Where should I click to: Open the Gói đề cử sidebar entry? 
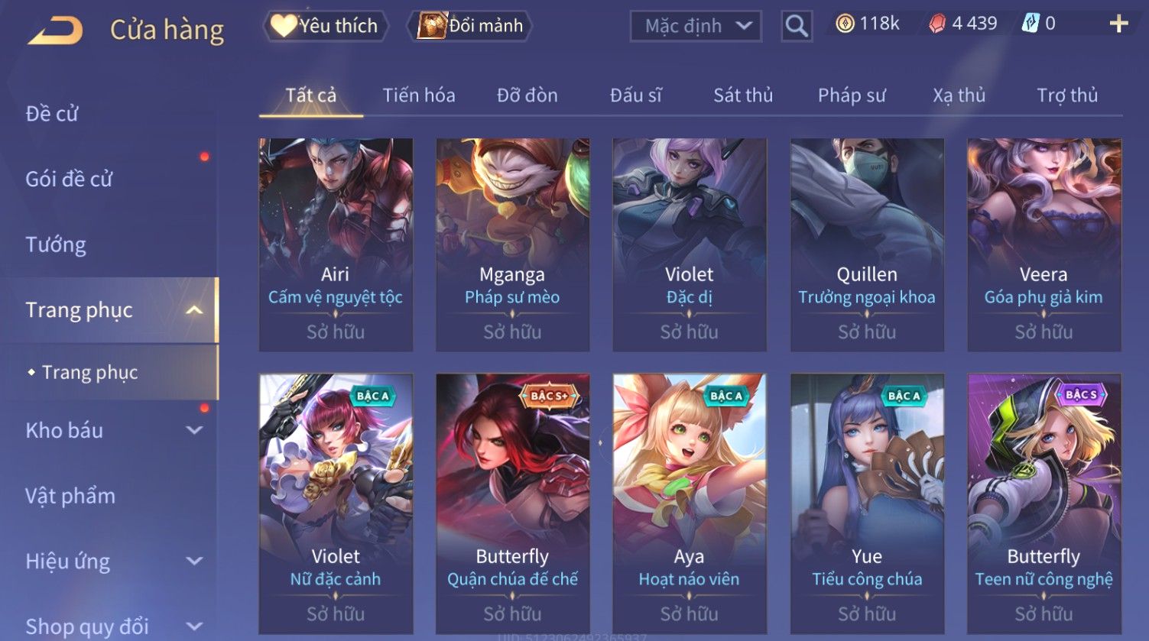[x=69, y=179]
